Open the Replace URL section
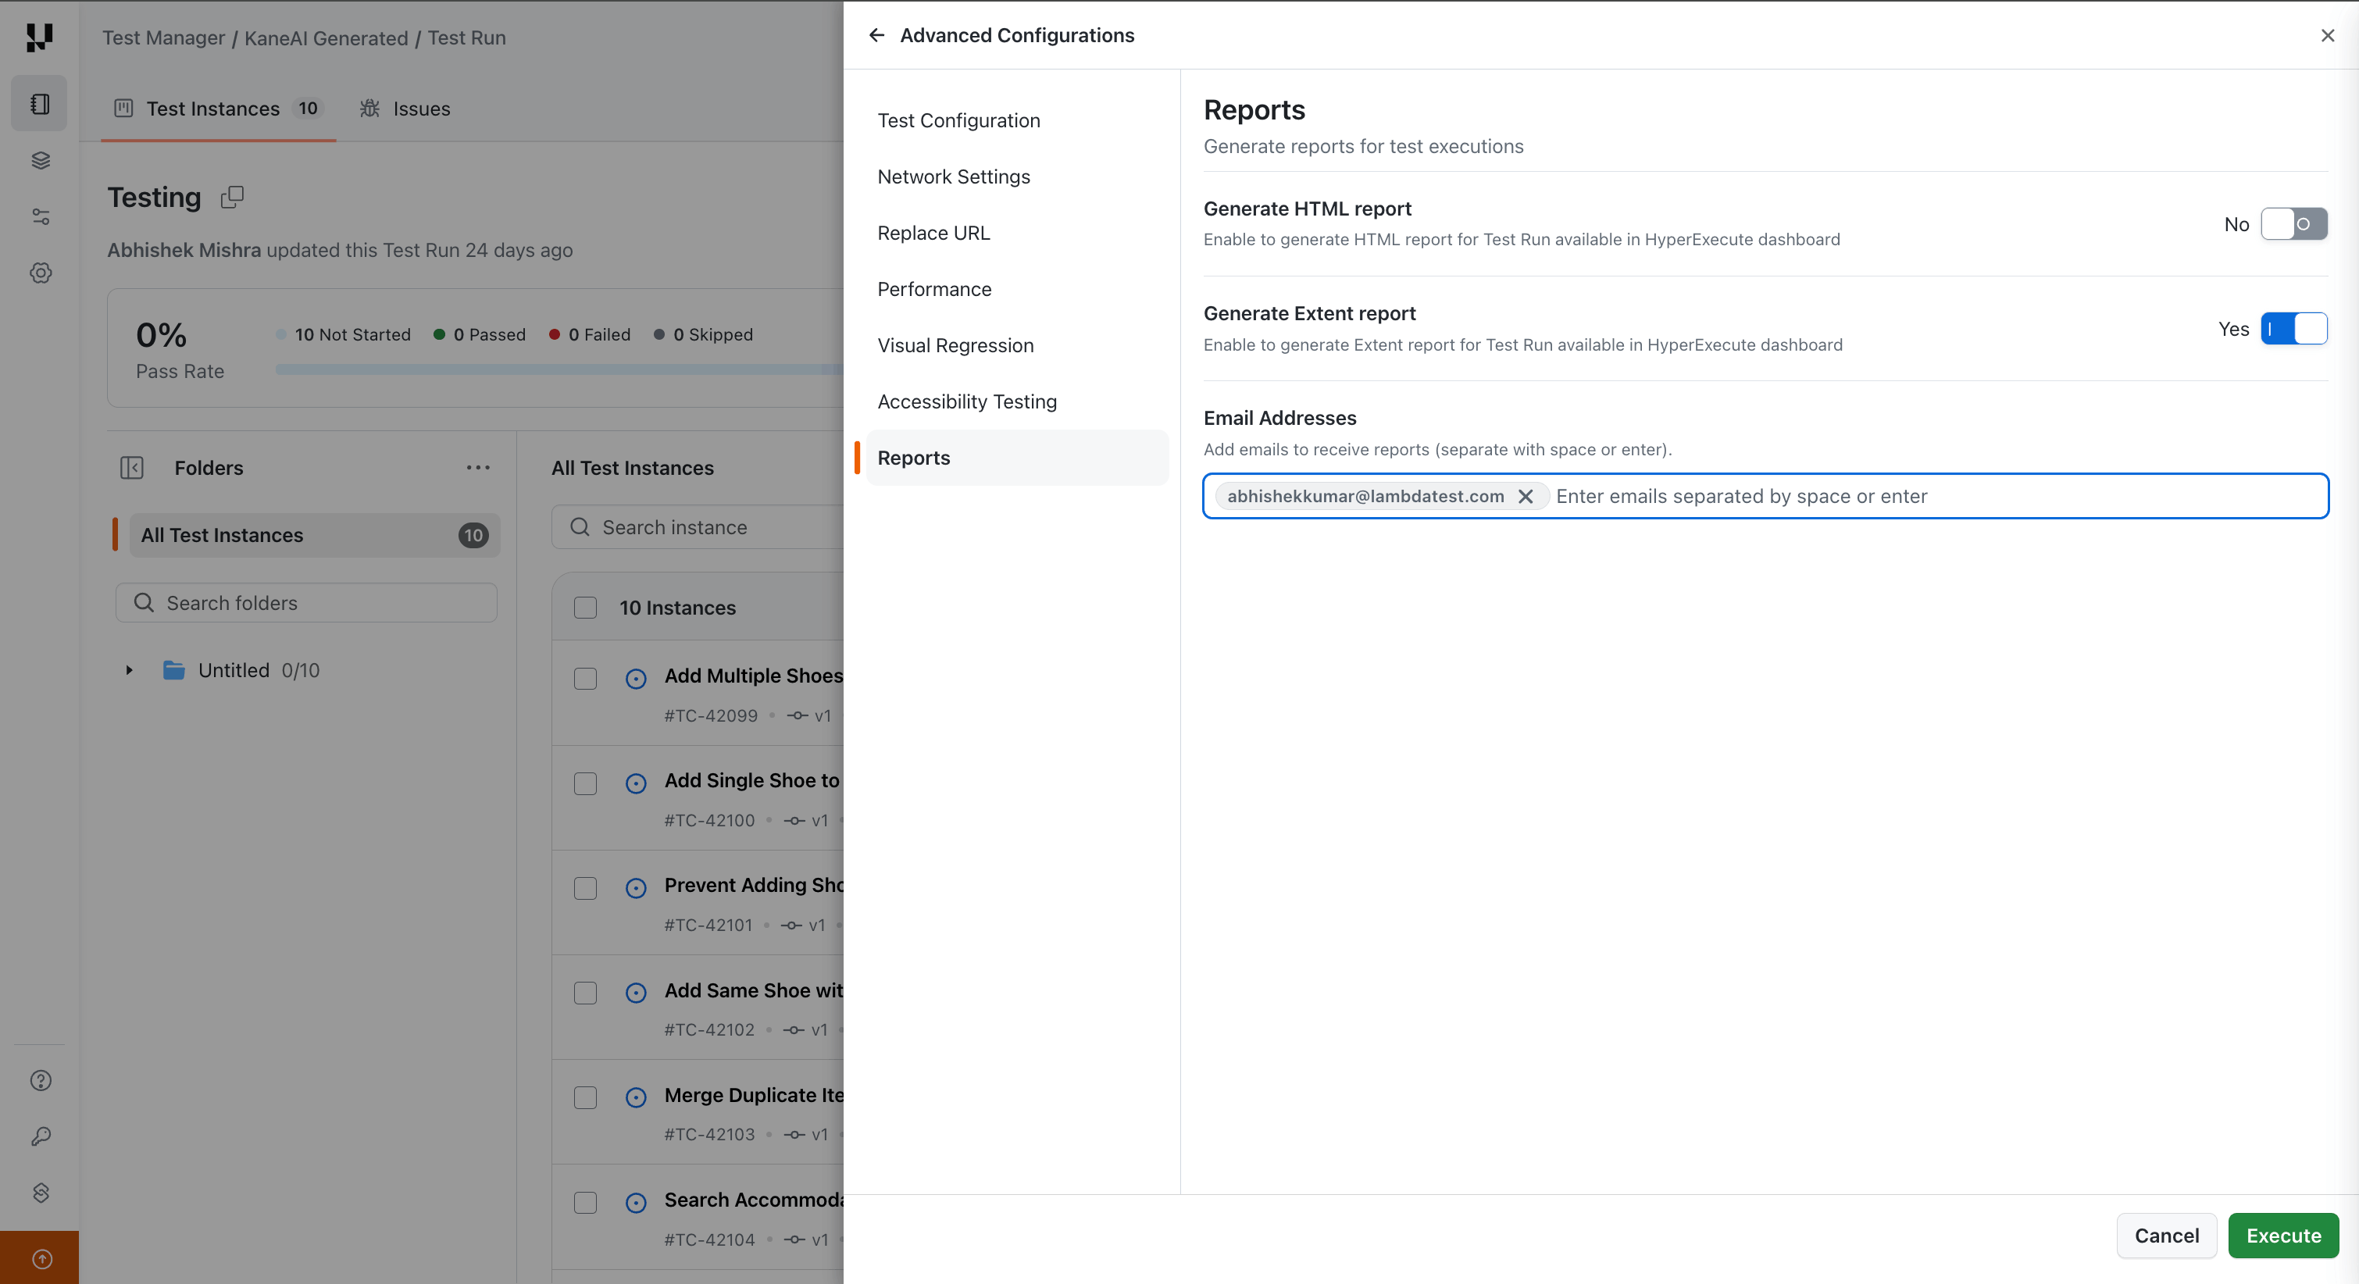This screenshot has width=2359, height=1284. (x=1016, y=233)
